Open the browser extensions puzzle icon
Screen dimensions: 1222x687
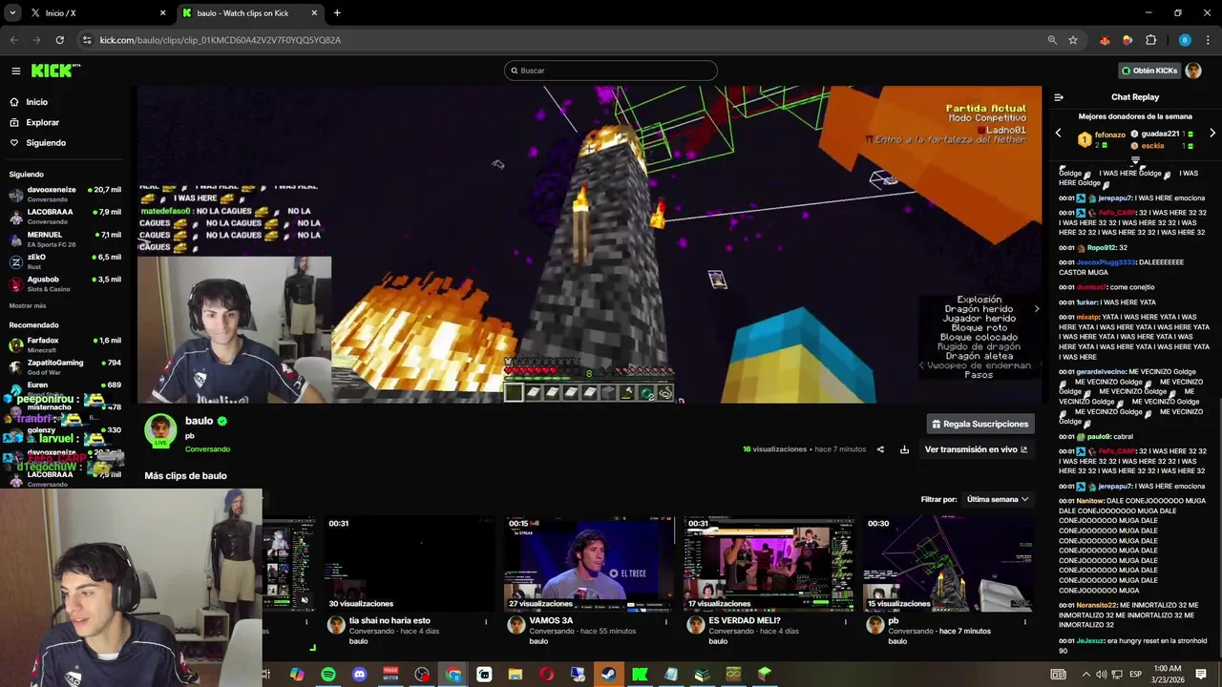coord(1150,40)
